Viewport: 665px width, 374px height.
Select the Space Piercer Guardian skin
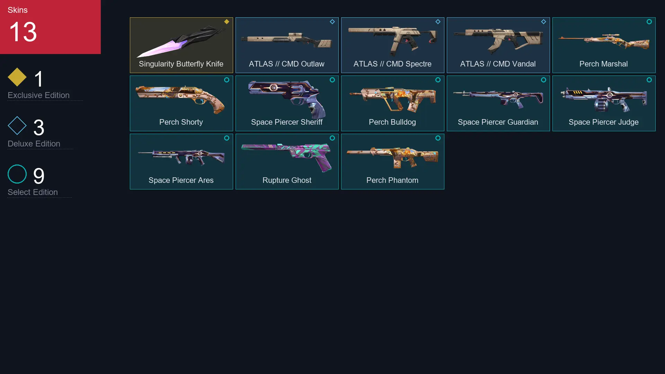pos(498,103)
